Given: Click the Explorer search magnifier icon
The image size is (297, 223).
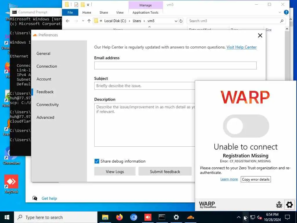Looking at the screenshot, I should (x=282, y=21).
